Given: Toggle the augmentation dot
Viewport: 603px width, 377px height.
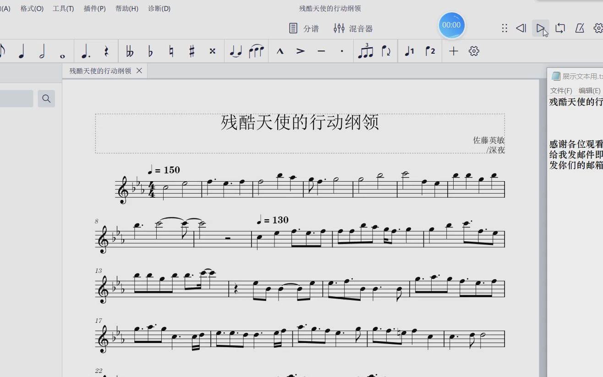Looking at the screenshot, I should tap(85, 51).
